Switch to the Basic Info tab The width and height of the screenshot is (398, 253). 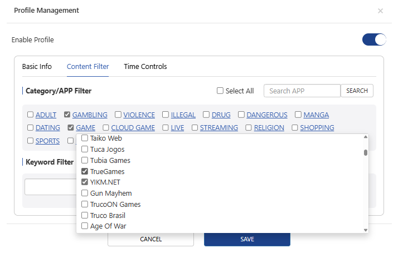(x=37, y=67)
